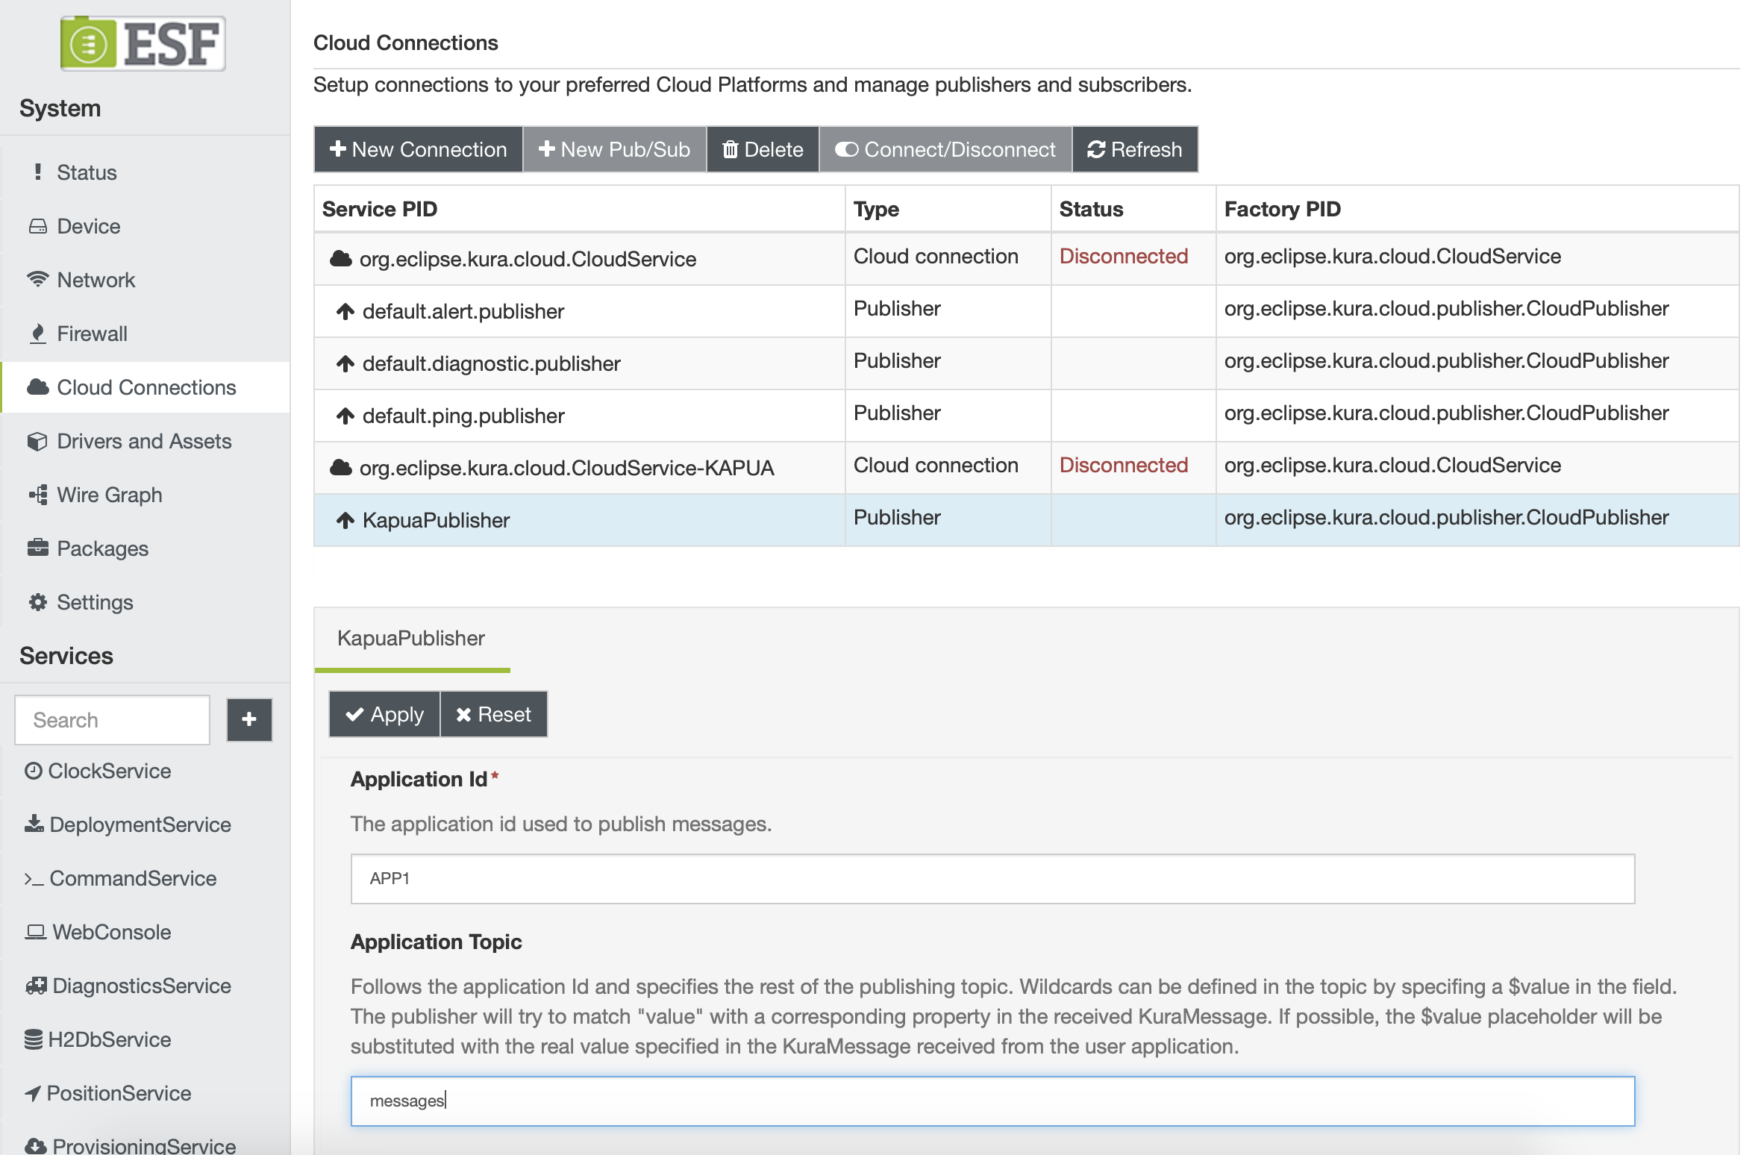Click the Packages briefcase icon in sidebar
1758x1155 pixels.
click(x=37, y=548)
